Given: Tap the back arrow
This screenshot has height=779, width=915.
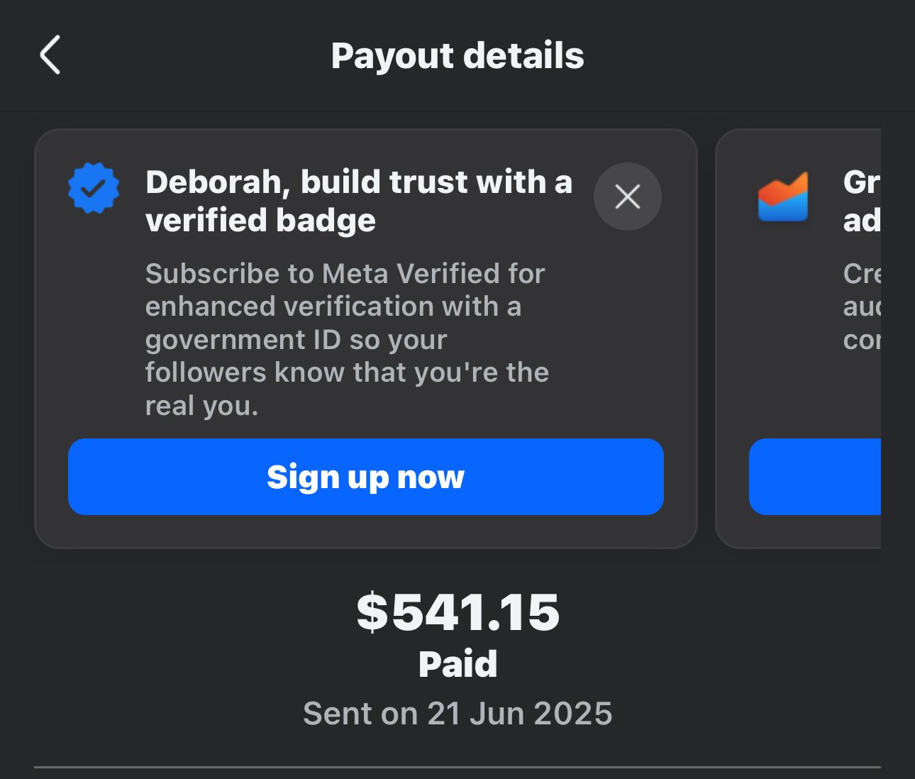Looking at the screenshot, I should click(x=50, y=55).
